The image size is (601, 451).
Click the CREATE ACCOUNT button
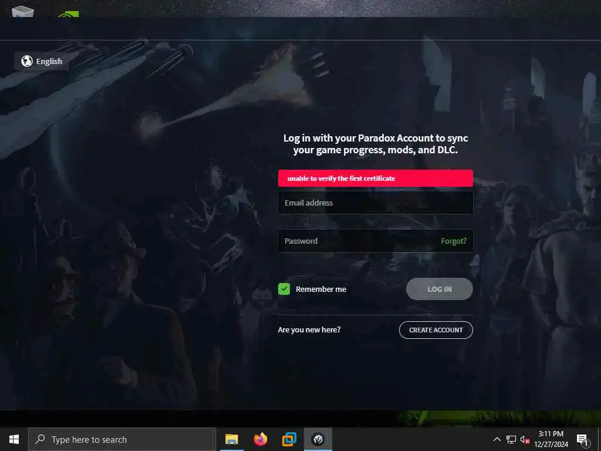coord(436,330)
